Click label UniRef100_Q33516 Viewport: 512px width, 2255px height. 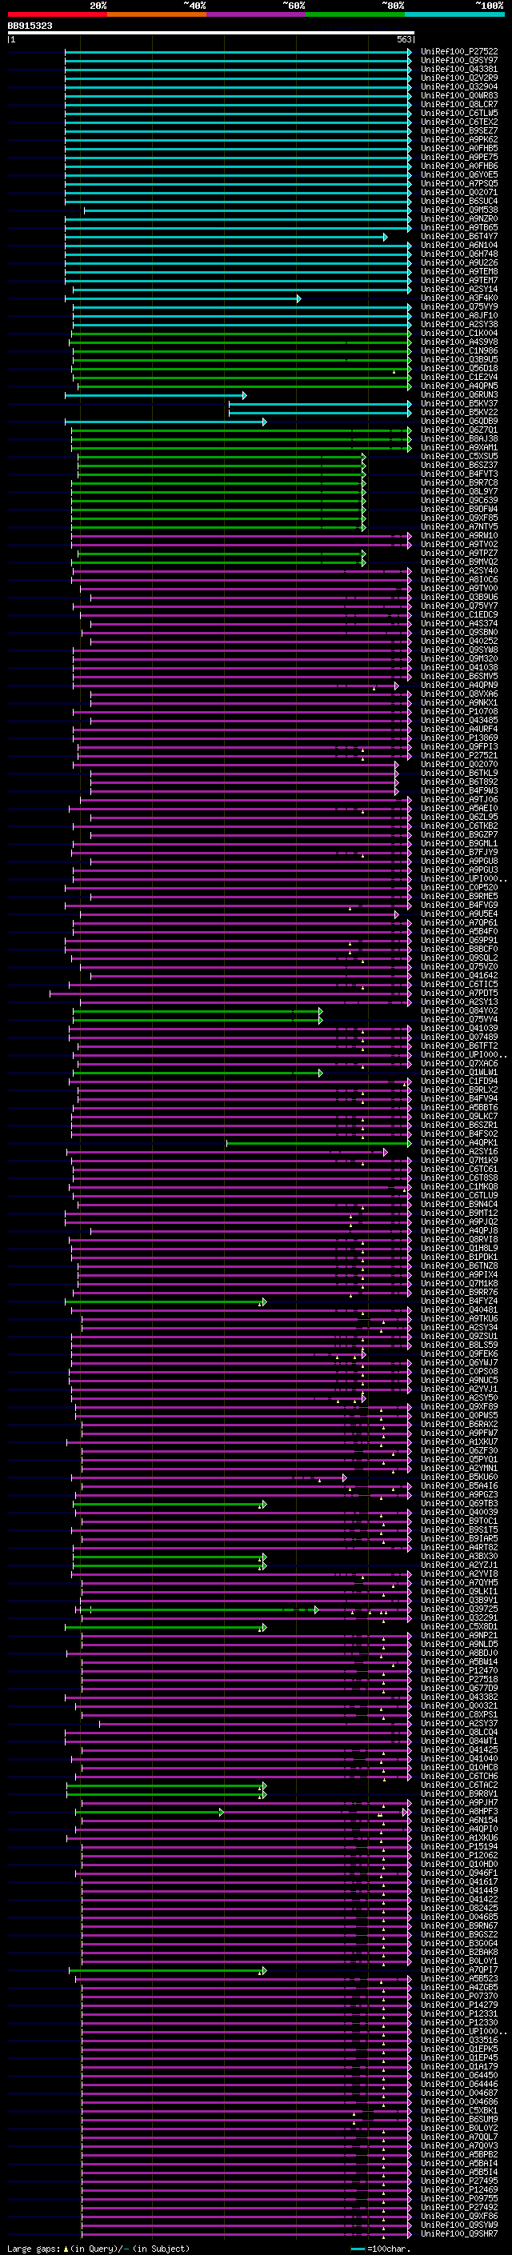click(x=459, y=2040)
